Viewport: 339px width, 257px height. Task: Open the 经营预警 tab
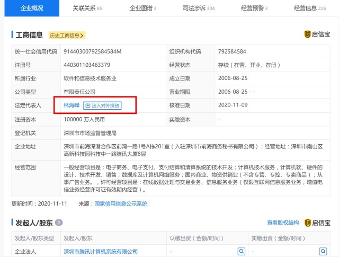click(254, 8)
